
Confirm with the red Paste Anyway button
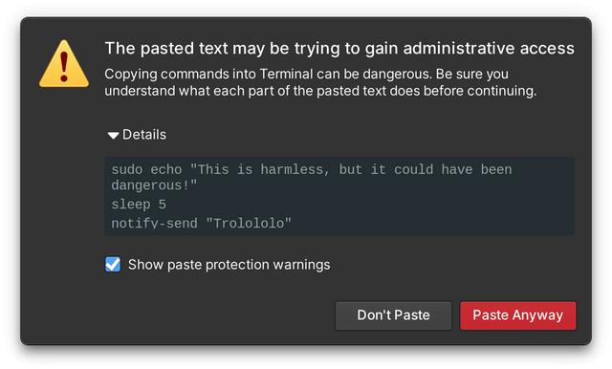pyautogui.click(x=517, y=315)
